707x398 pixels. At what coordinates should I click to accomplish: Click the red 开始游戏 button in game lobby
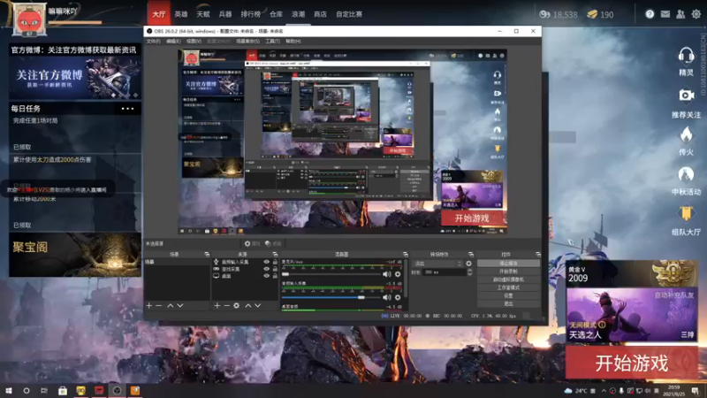click(632, 363)
